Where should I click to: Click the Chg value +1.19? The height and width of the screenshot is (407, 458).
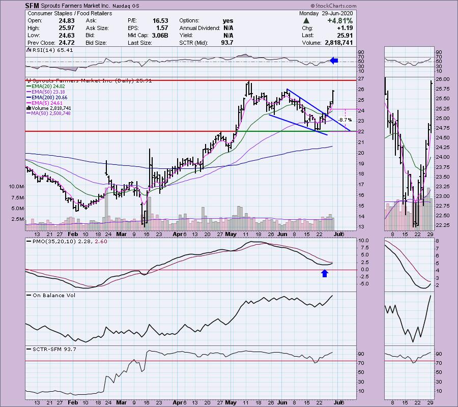pos(345,28)
